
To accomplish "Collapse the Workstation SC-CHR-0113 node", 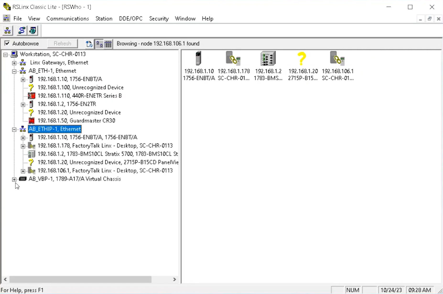I will [6, 55].
